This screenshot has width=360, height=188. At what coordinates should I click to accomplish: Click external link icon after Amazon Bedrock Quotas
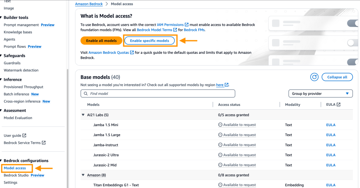pyautogui.click(x=132, y=53)
